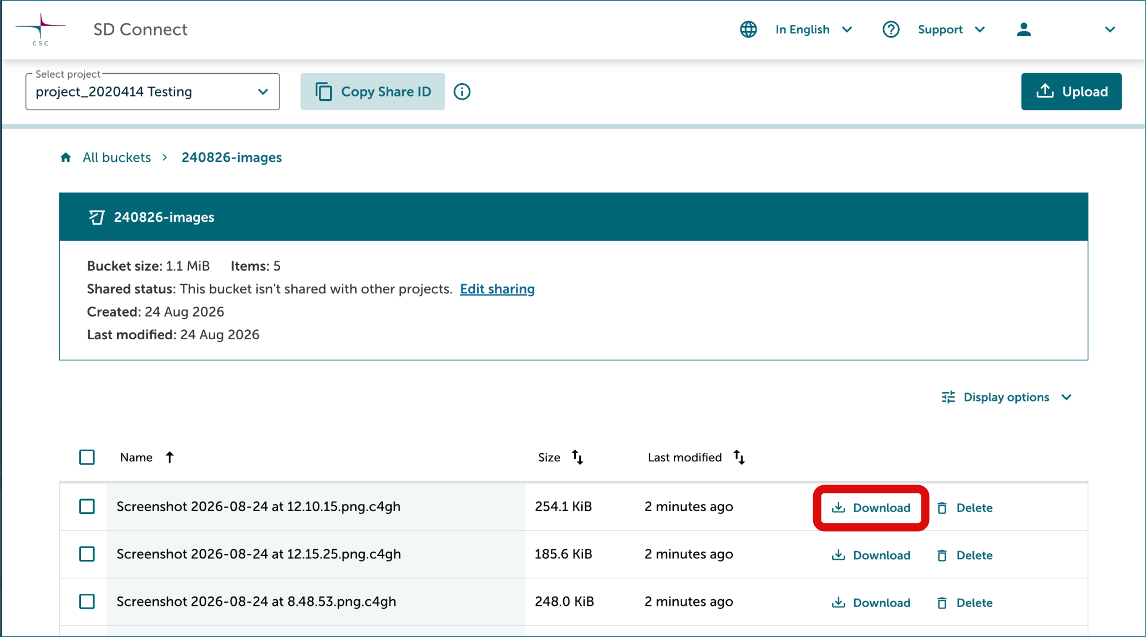Click the 240826-images breadcrumb
The image size is (1146, 637).
(232, 157)
